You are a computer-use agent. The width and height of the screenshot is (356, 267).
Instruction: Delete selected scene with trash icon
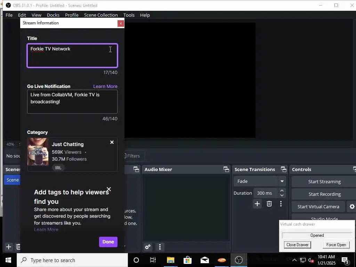(18, 247)
